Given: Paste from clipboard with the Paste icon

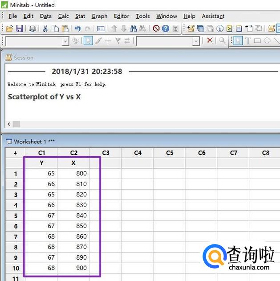Looking at the screenshot, I should tap(65, 29).
